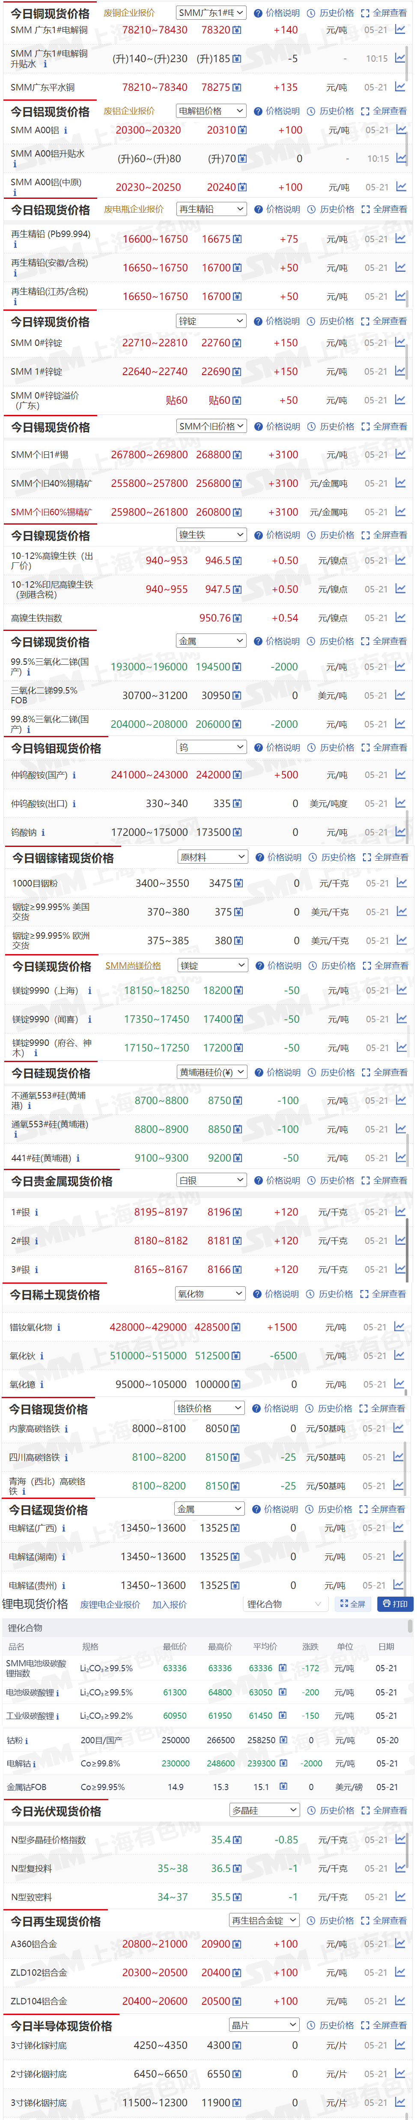Click info icon beside 四川高碳铬铁
This screenshot has height=2120, width=417.
pos(66,1457)
